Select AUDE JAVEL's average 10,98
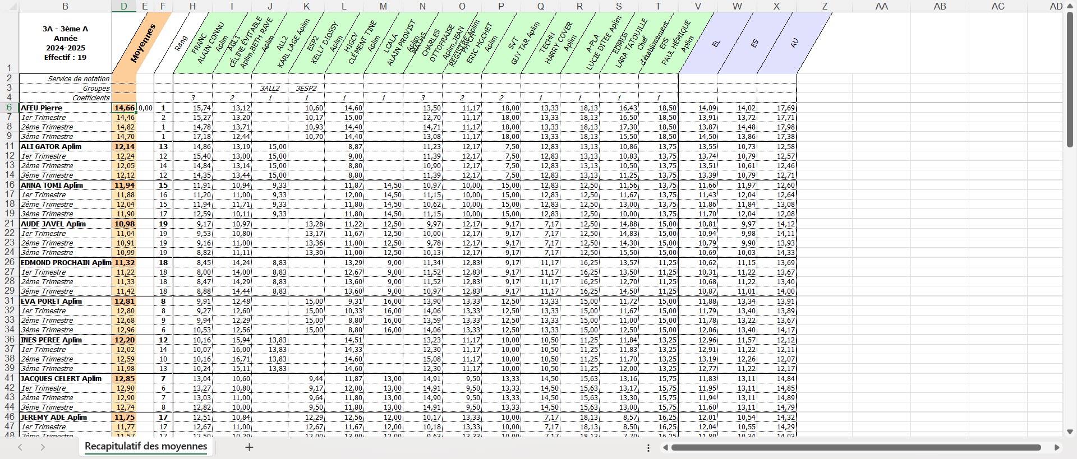The height and width of the screenshot is (459, 1077). pyautogui.click(x=124, y=224)
